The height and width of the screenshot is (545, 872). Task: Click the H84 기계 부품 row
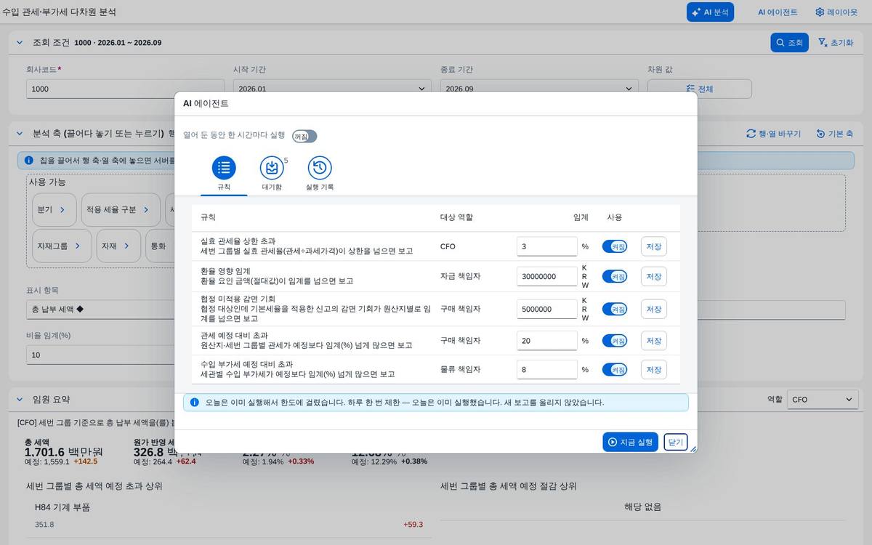[229, 516]
